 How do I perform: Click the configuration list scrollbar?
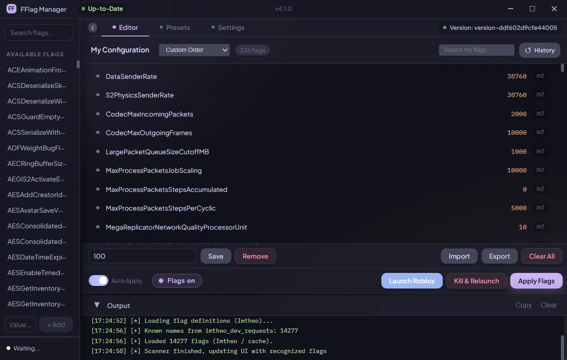click(x=562, y=68)
